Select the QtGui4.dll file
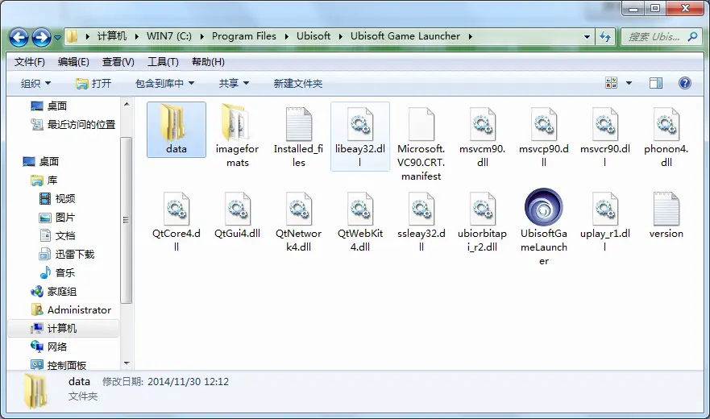Viewport: 710px width, 419px height. 237,214
